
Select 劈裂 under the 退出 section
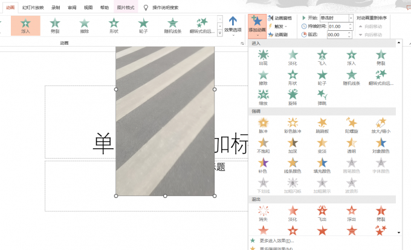point(381,214)
